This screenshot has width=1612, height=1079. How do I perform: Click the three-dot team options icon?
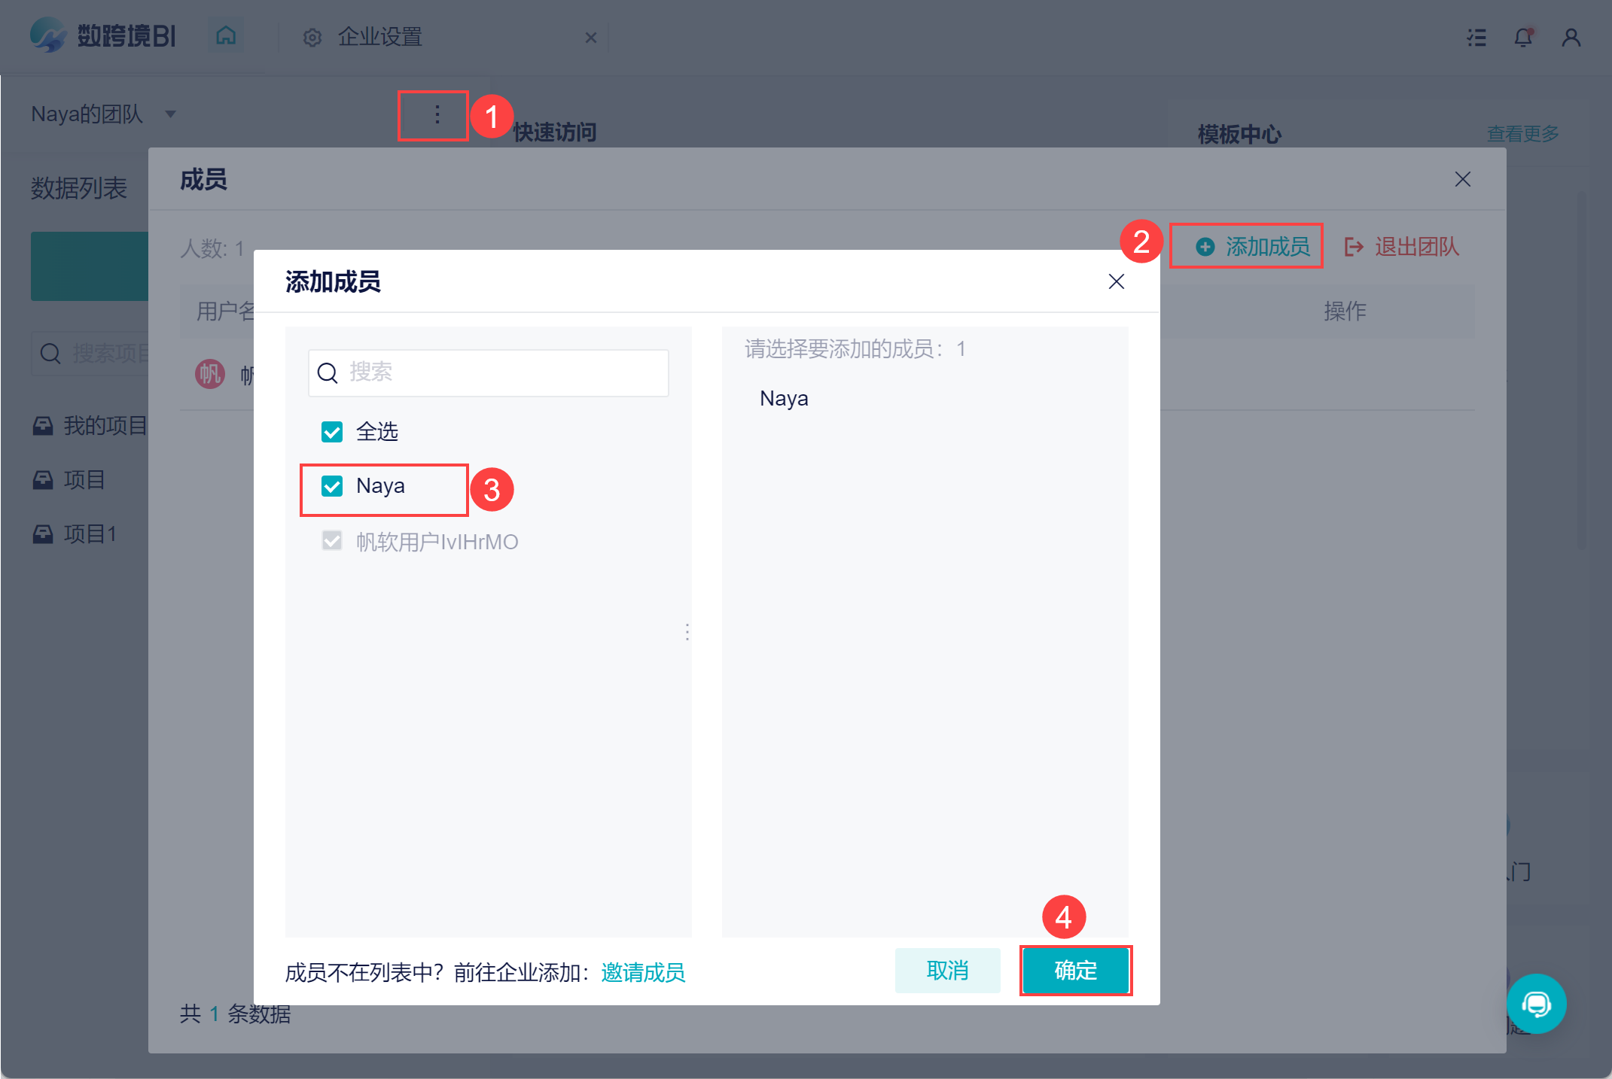(437, 114)
